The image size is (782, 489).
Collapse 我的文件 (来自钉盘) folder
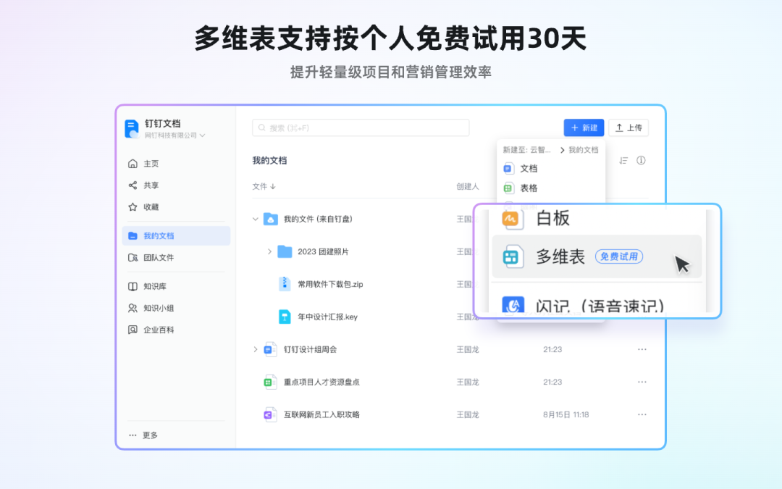coord(255,219)
